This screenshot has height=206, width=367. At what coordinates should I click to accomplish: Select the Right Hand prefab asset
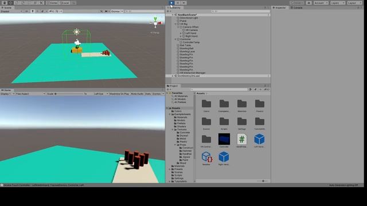pos(224,159)
